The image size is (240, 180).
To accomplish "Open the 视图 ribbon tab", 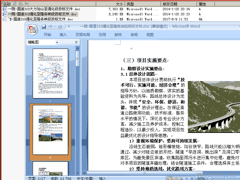I will point(150,35).
